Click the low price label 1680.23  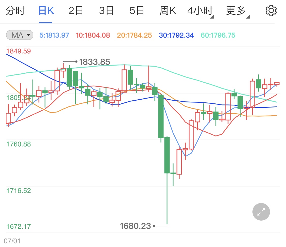(135, 226)
